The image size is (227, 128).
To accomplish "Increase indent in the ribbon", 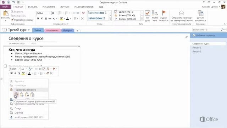I will (x=78, y=13).
